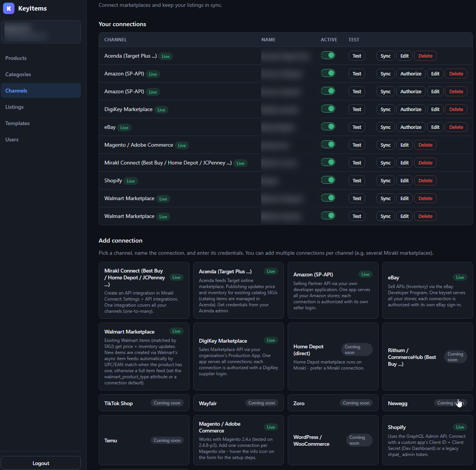476x470 pixels.
Task: Test the Magento / Adobe Commerce connection
Action: coord(357,145)
